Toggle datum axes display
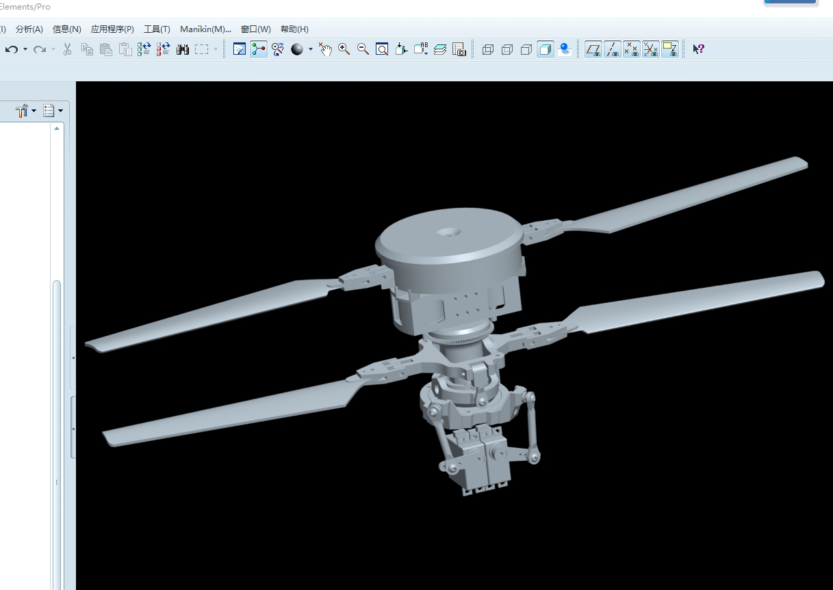Image resolution: width=833 pixels, height=590 pixels. point(613,49)
